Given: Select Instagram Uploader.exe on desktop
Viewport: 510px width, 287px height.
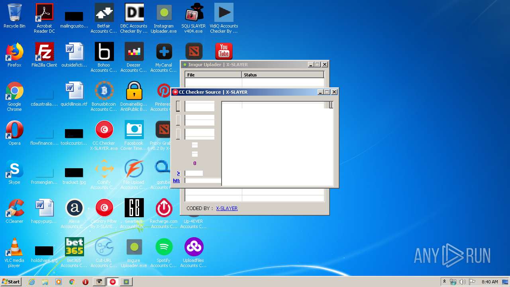Looking at the screenshot, I should pos(164,18).
